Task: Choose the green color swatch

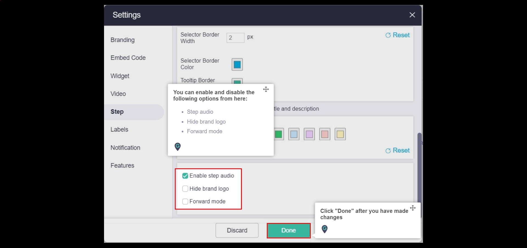Action: [x=278, y=134]
